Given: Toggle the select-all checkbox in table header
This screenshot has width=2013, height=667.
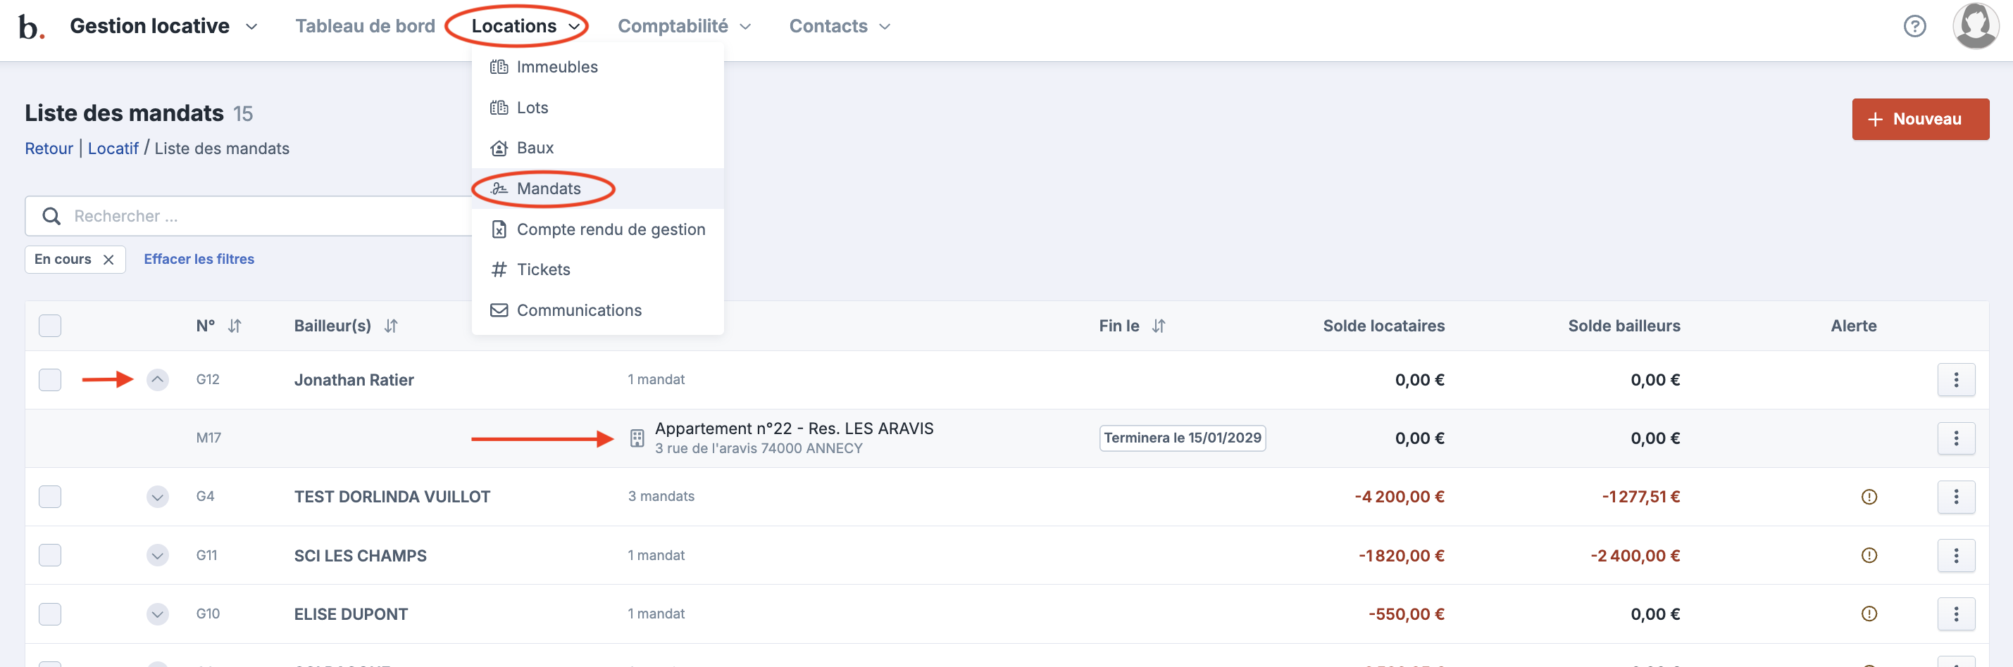Looking at the screenshot, I should [50, 326].
